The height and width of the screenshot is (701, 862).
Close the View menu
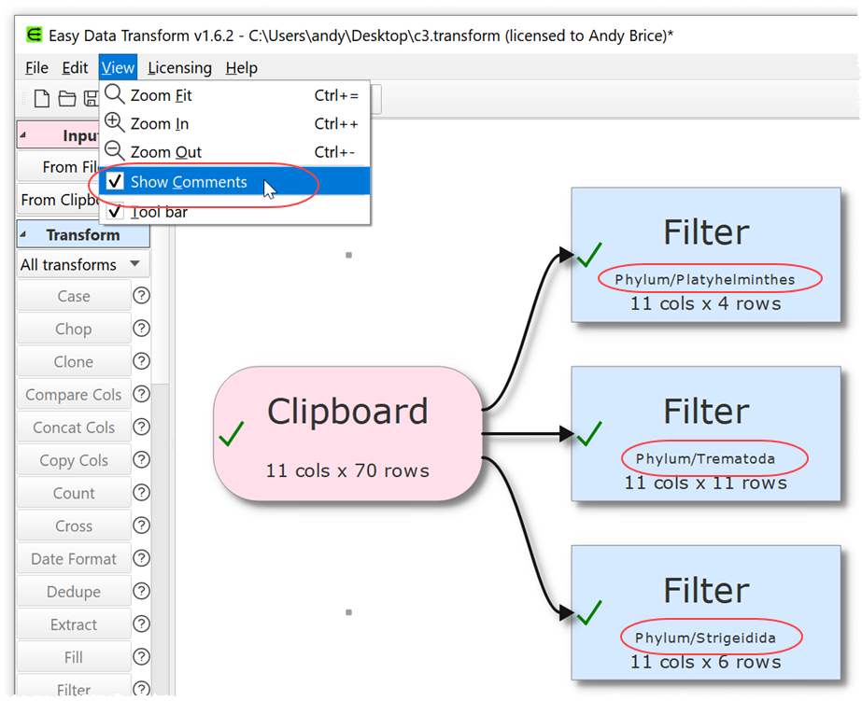tap(118, 67)
